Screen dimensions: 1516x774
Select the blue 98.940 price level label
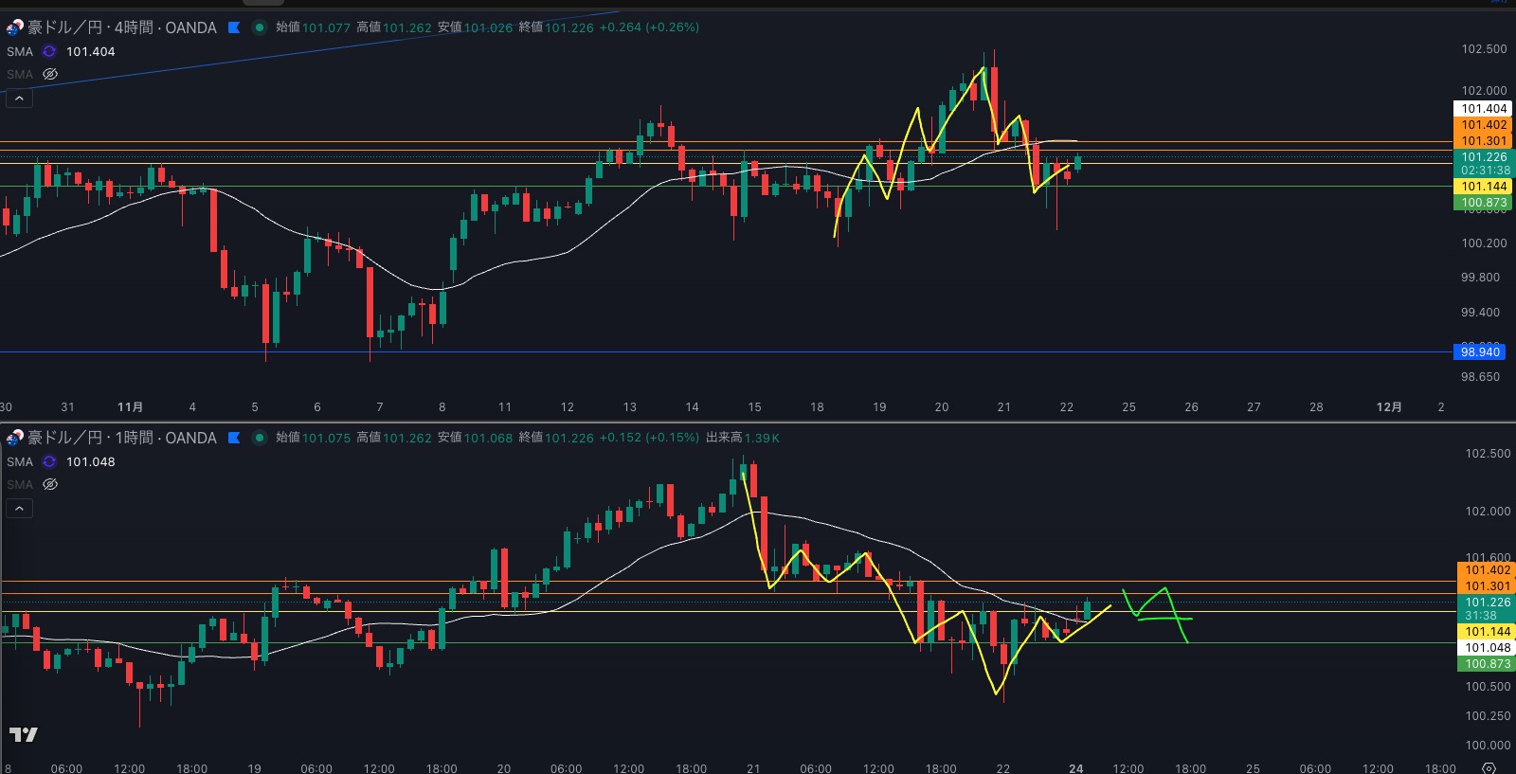tap(1479, 352)
